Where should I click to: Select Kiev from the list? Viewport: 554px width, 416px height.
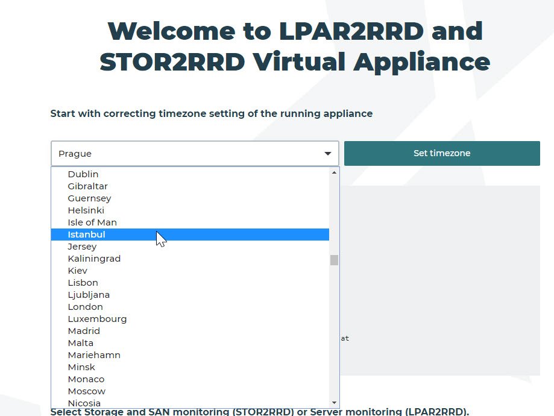pos(78,271)
